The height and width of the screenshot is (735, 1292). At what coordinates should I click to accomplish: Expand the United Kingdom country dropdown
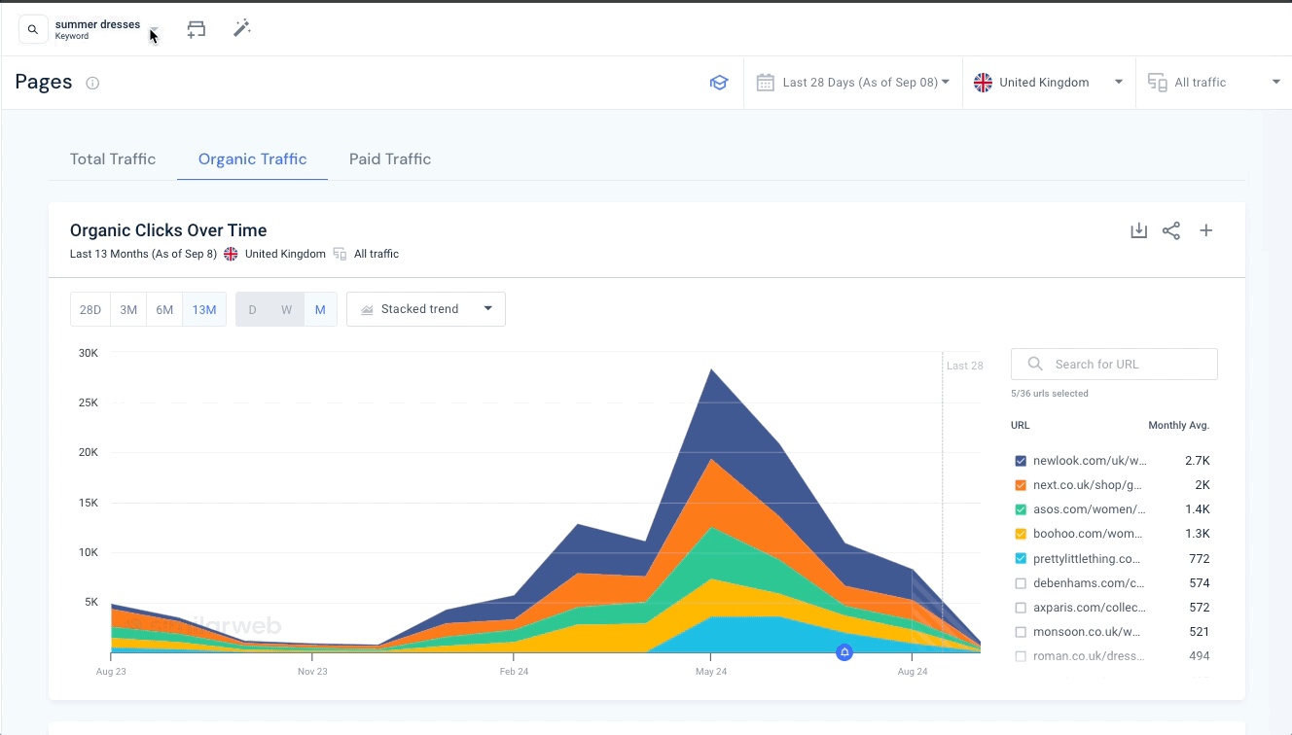click(1048, 83)
